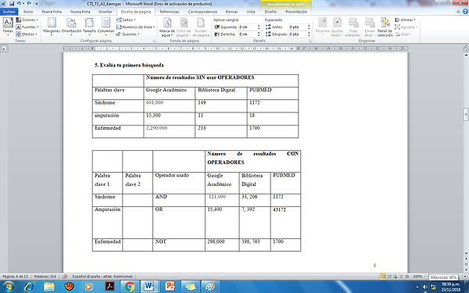Click the vertical scrollbar thumb

pyautogui.click(x=466, y=115)
